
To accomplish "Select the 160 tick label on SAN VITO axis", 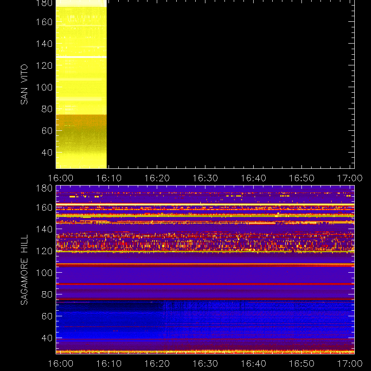I will tap(44, 22).
